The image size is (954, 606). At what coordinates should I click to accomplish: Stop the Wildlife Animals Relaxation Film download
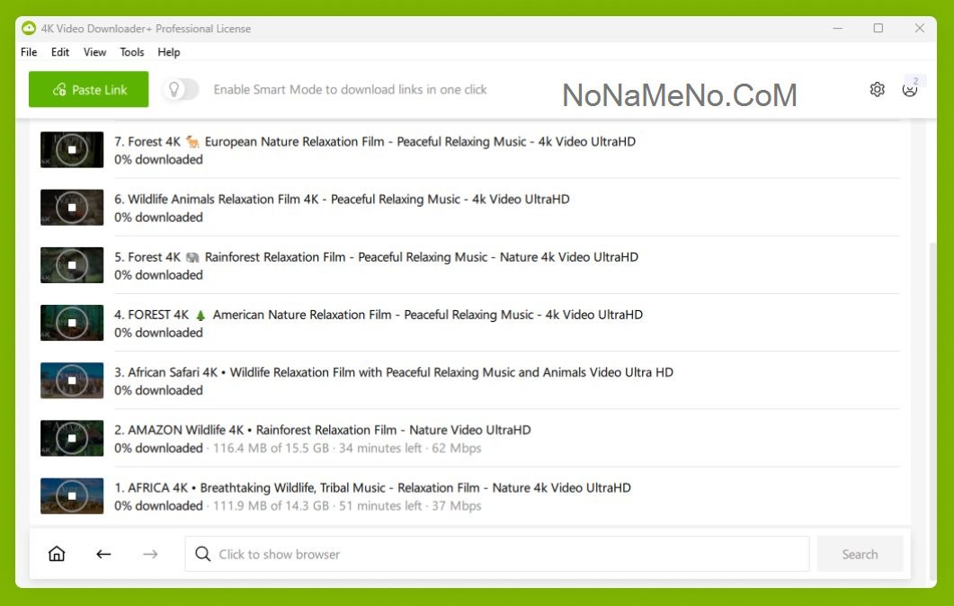[72, 208]
